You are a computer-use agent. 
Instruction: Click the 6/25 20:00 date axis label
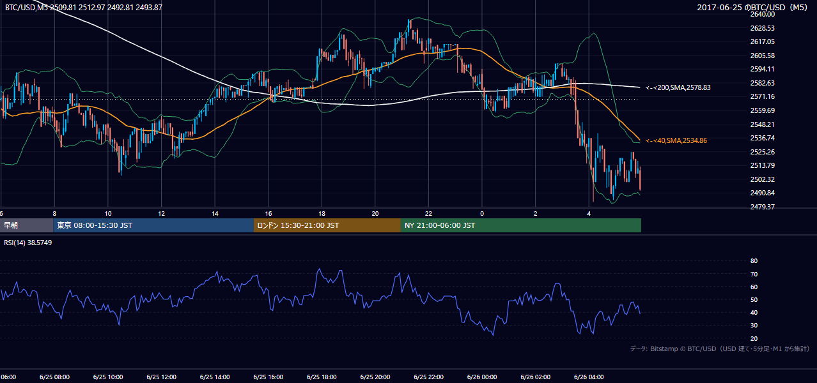point(375,377)
